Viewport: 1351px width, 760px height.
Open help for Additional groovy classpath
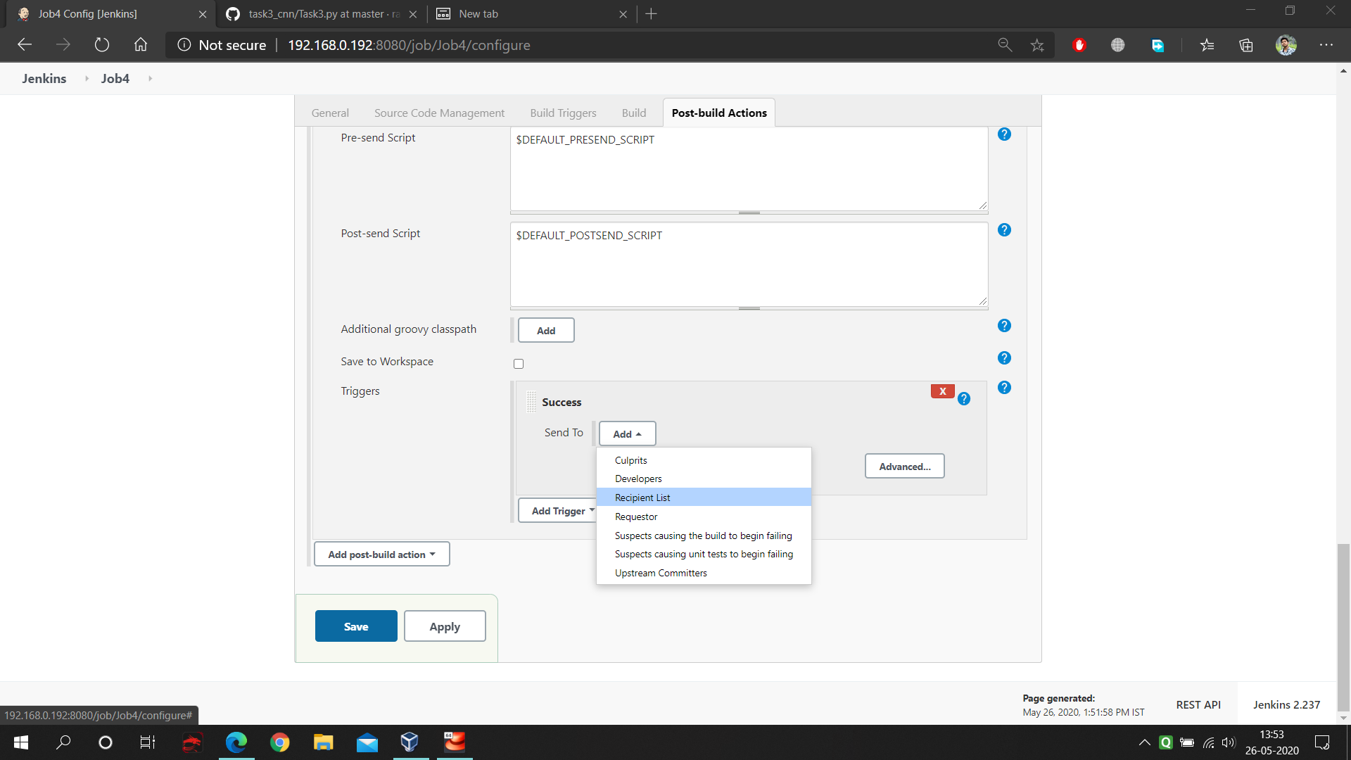[x=1004, y=326]
